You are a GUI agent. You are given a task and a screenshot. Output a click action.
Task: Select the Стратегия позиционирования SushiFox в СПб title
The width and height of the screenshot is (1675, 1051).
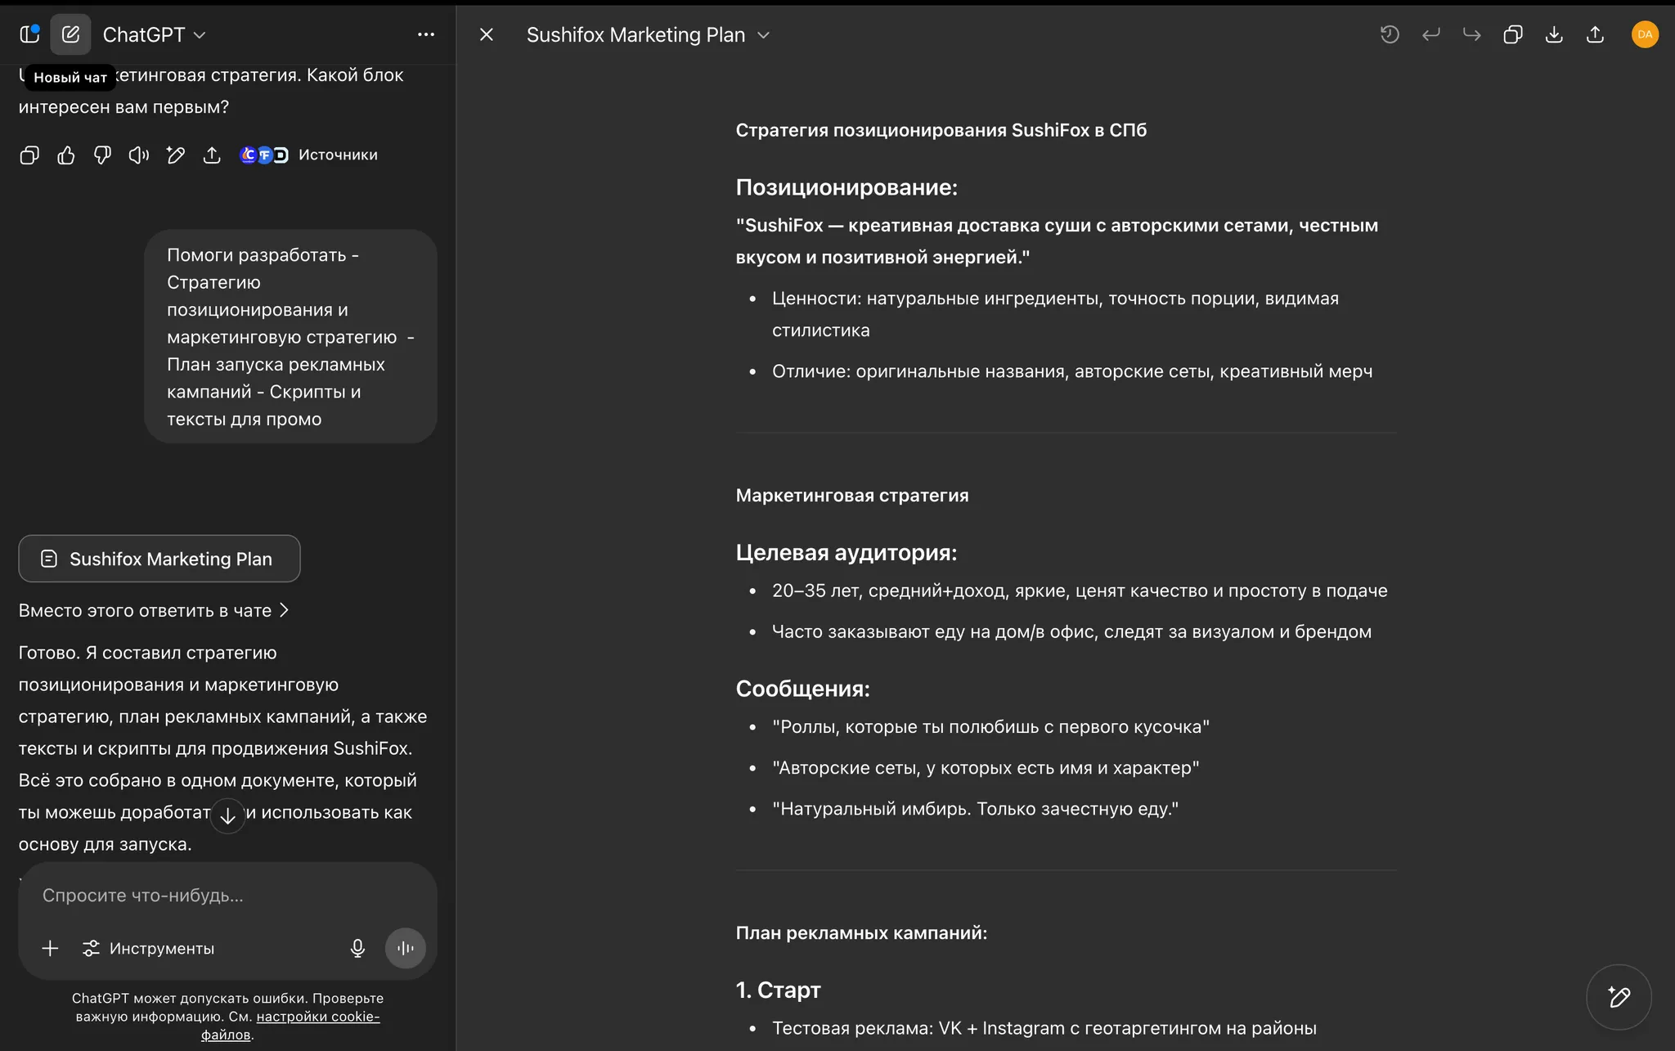(941, 130)
